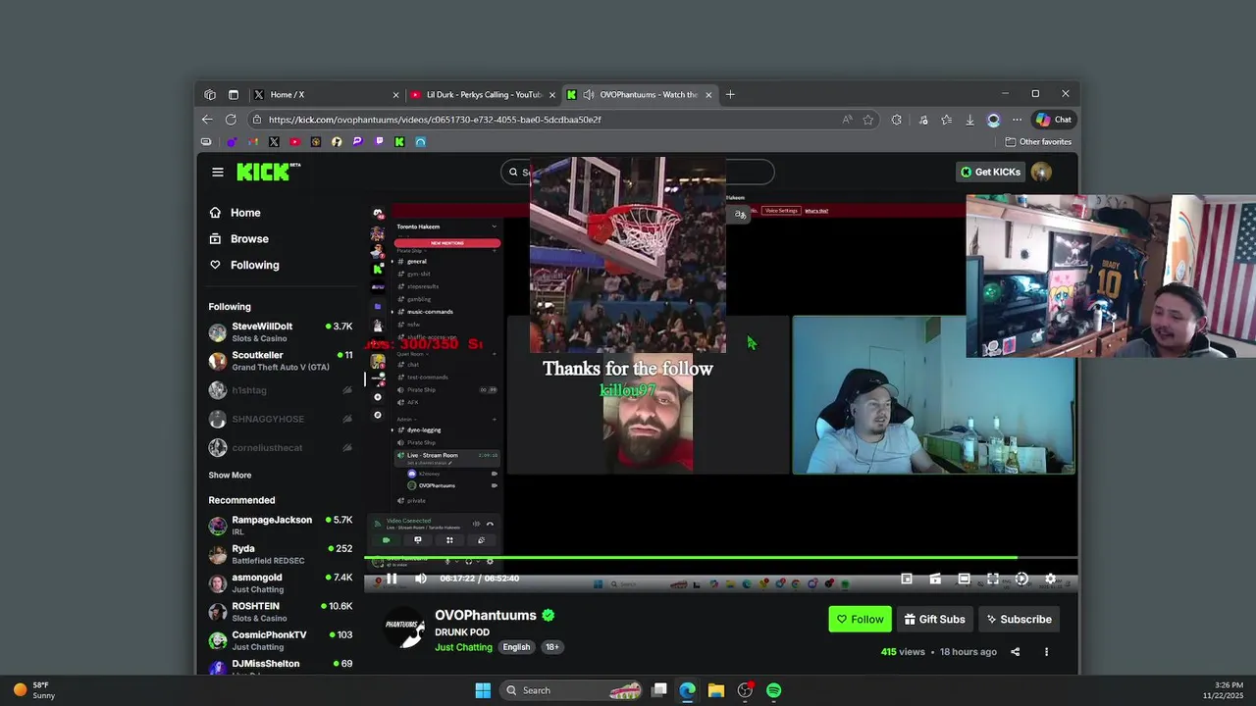1256x706 pixels.
Task: Open SteveWillDoIt channel
Action: click(x=281, y=331)
